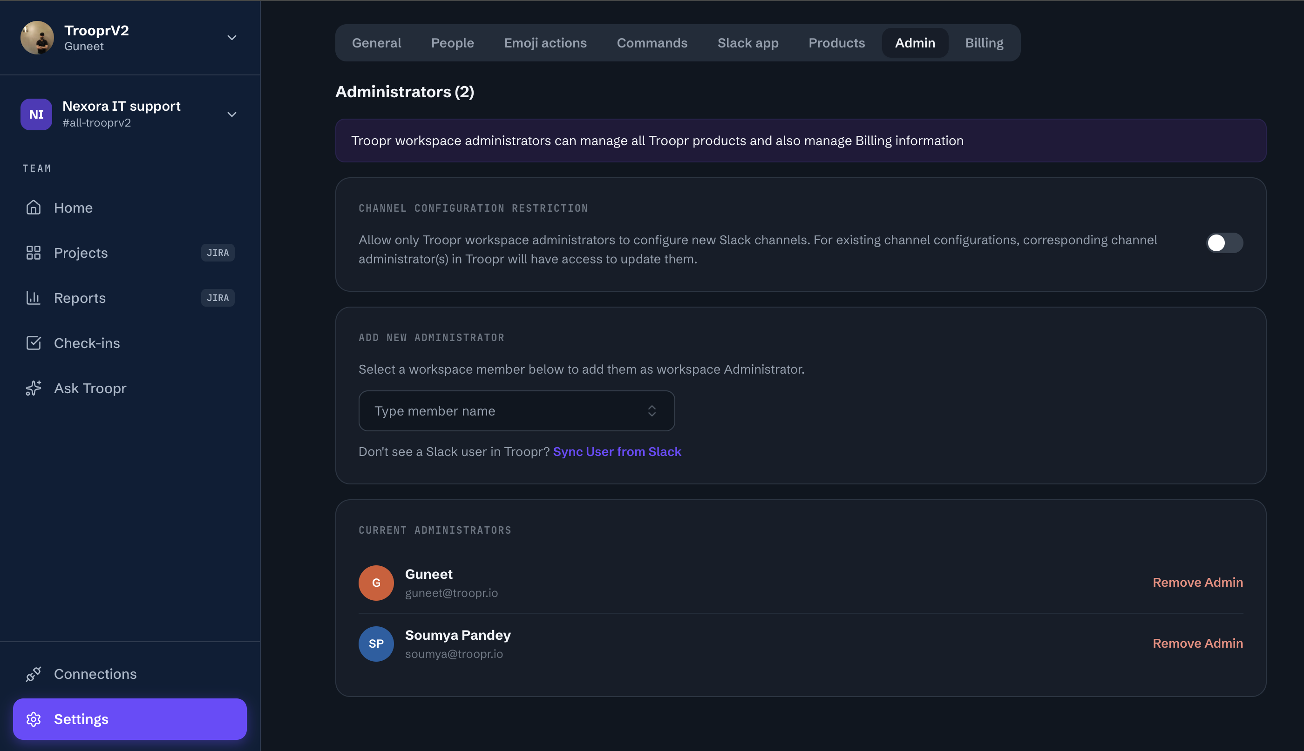
Task: Toggle channel configuration restriction switch
Action: point(1224,242)
